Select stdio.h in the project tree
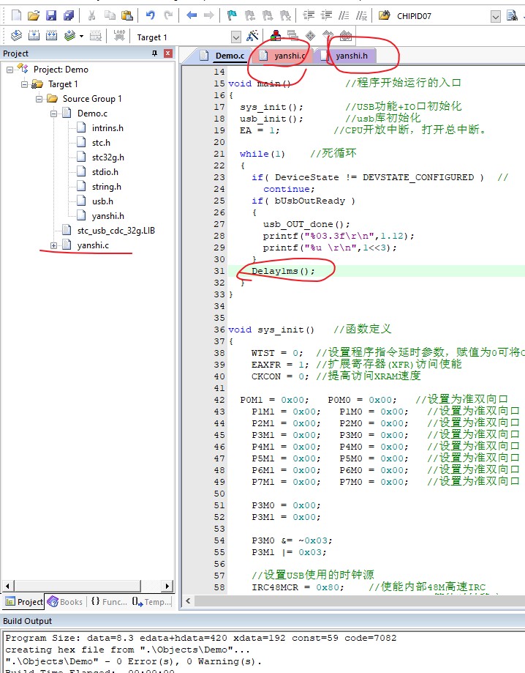The width and height of the screenshot is (525, 673). 105,172
